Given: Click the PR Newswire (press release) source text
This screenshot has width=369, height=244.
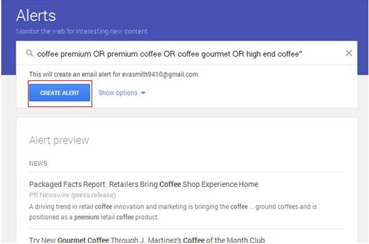Looking at the screenshot, I should tap(73, 195).
